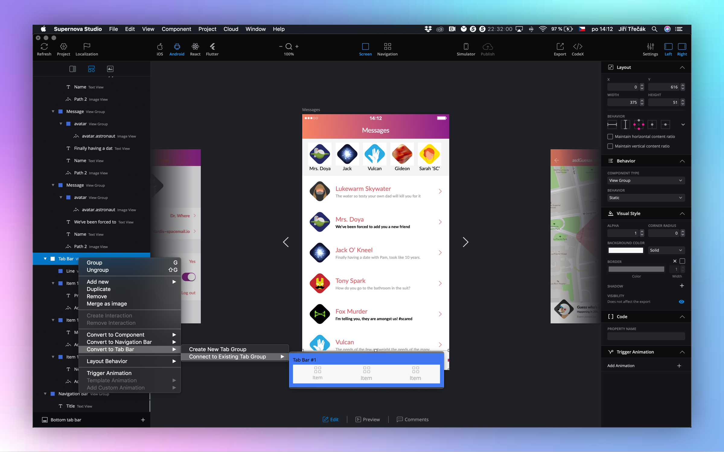Select the layers hierarchy panel icon

pos(91,69)
